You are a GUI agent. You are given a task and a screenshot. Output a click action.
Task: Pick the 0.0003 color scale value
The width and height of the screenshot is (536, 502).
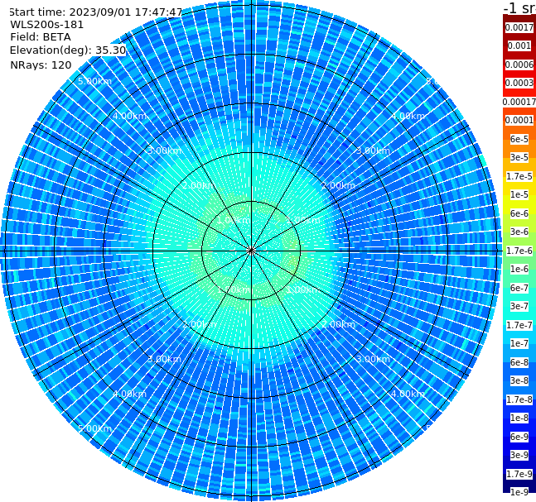click(519, 83)
